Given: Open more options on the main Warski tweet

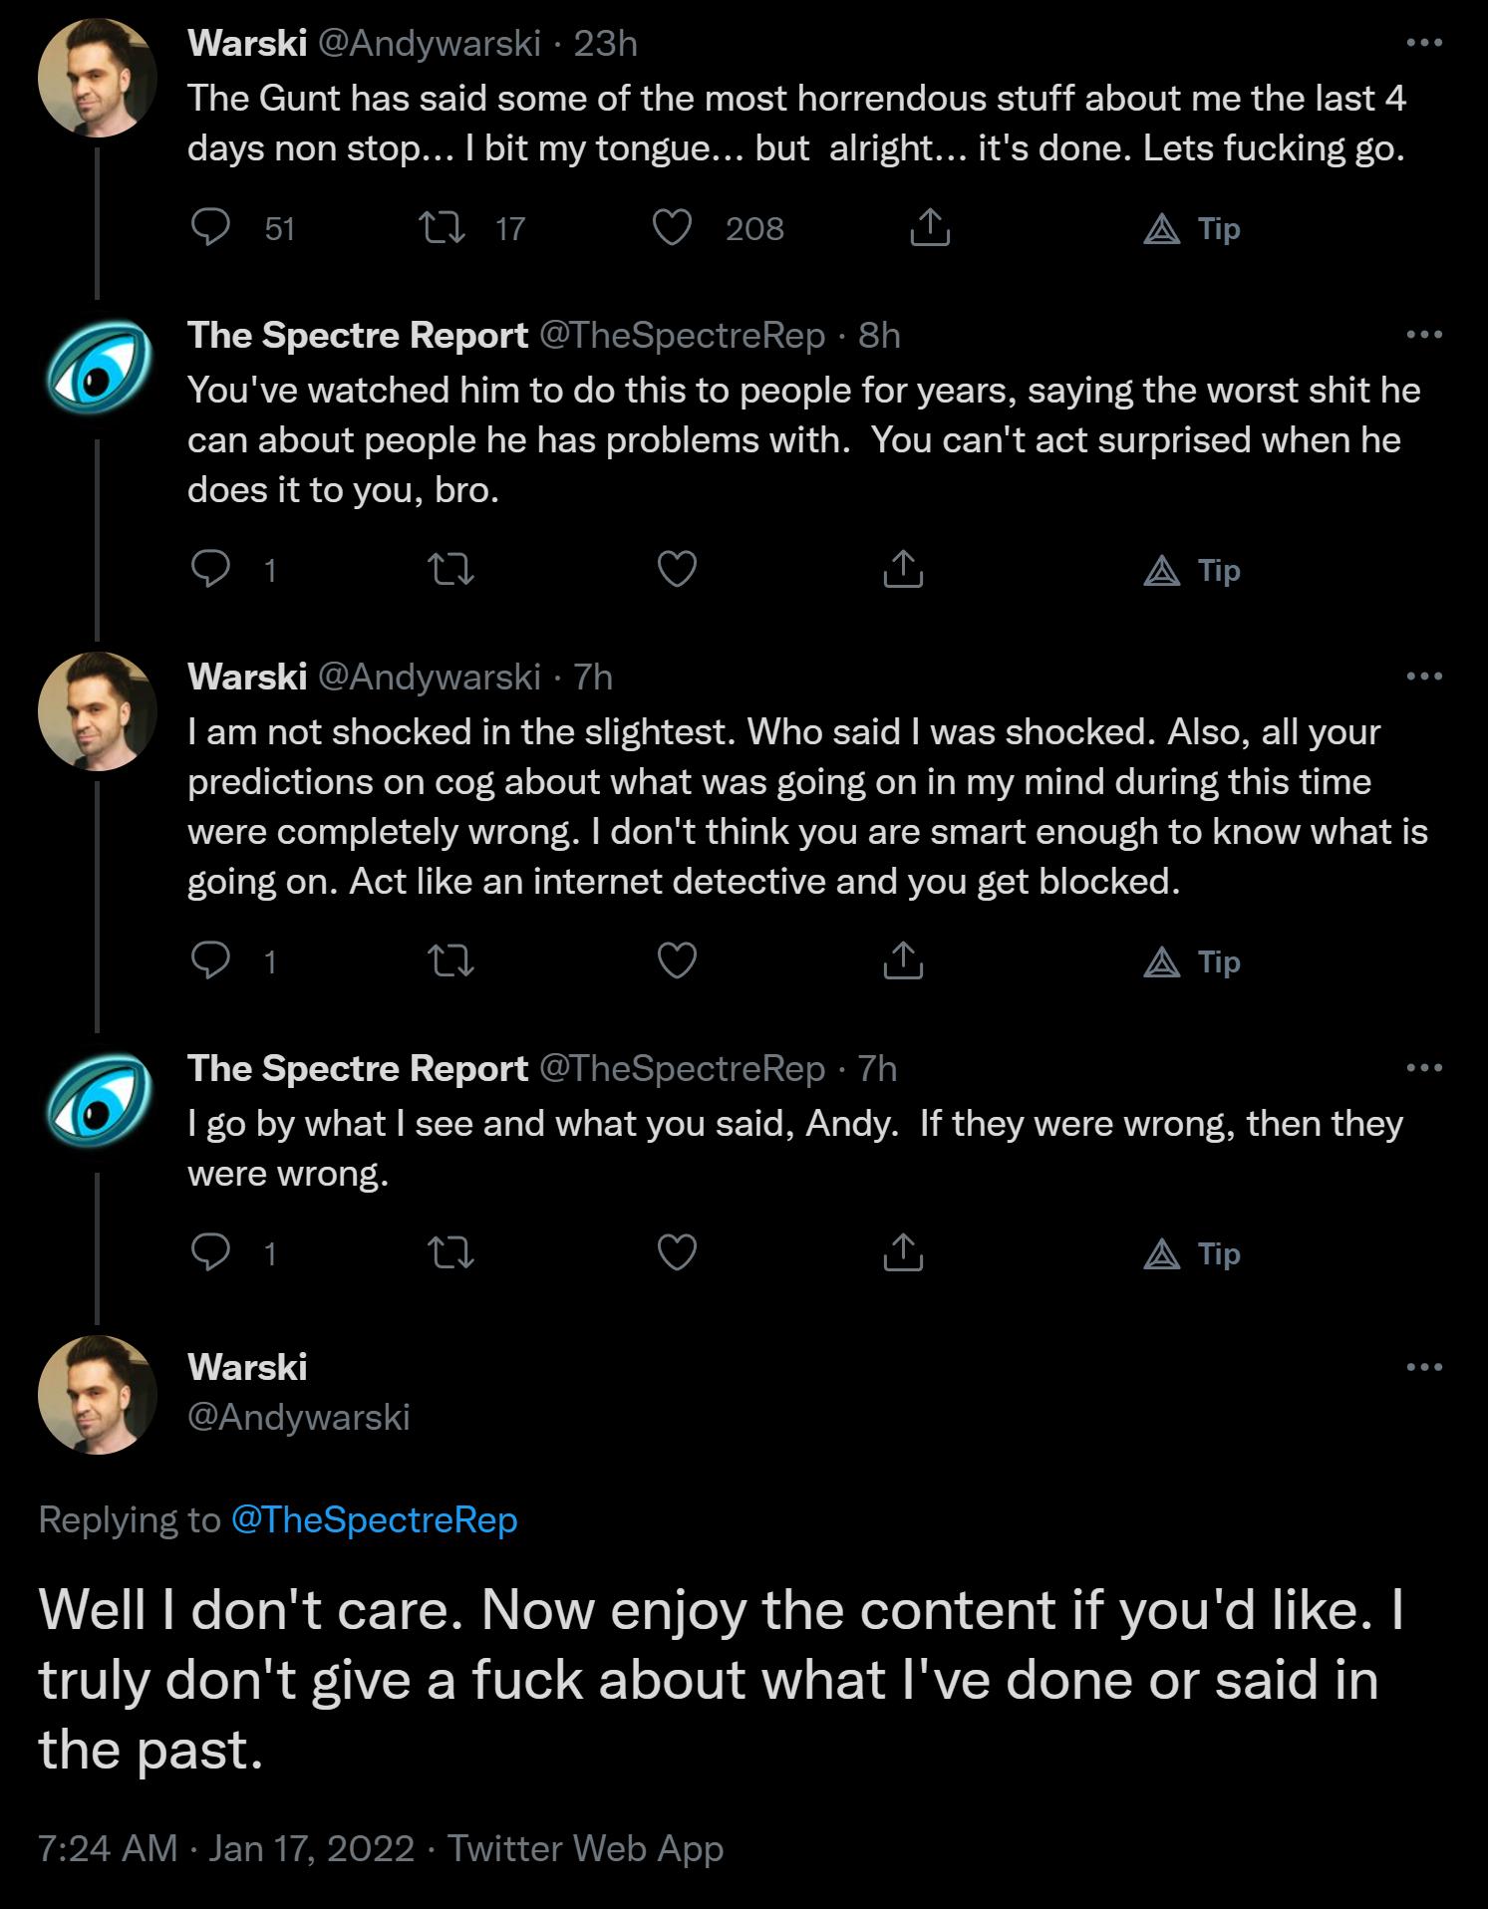Looking at the screenshot, I should coord(1424,1367).
